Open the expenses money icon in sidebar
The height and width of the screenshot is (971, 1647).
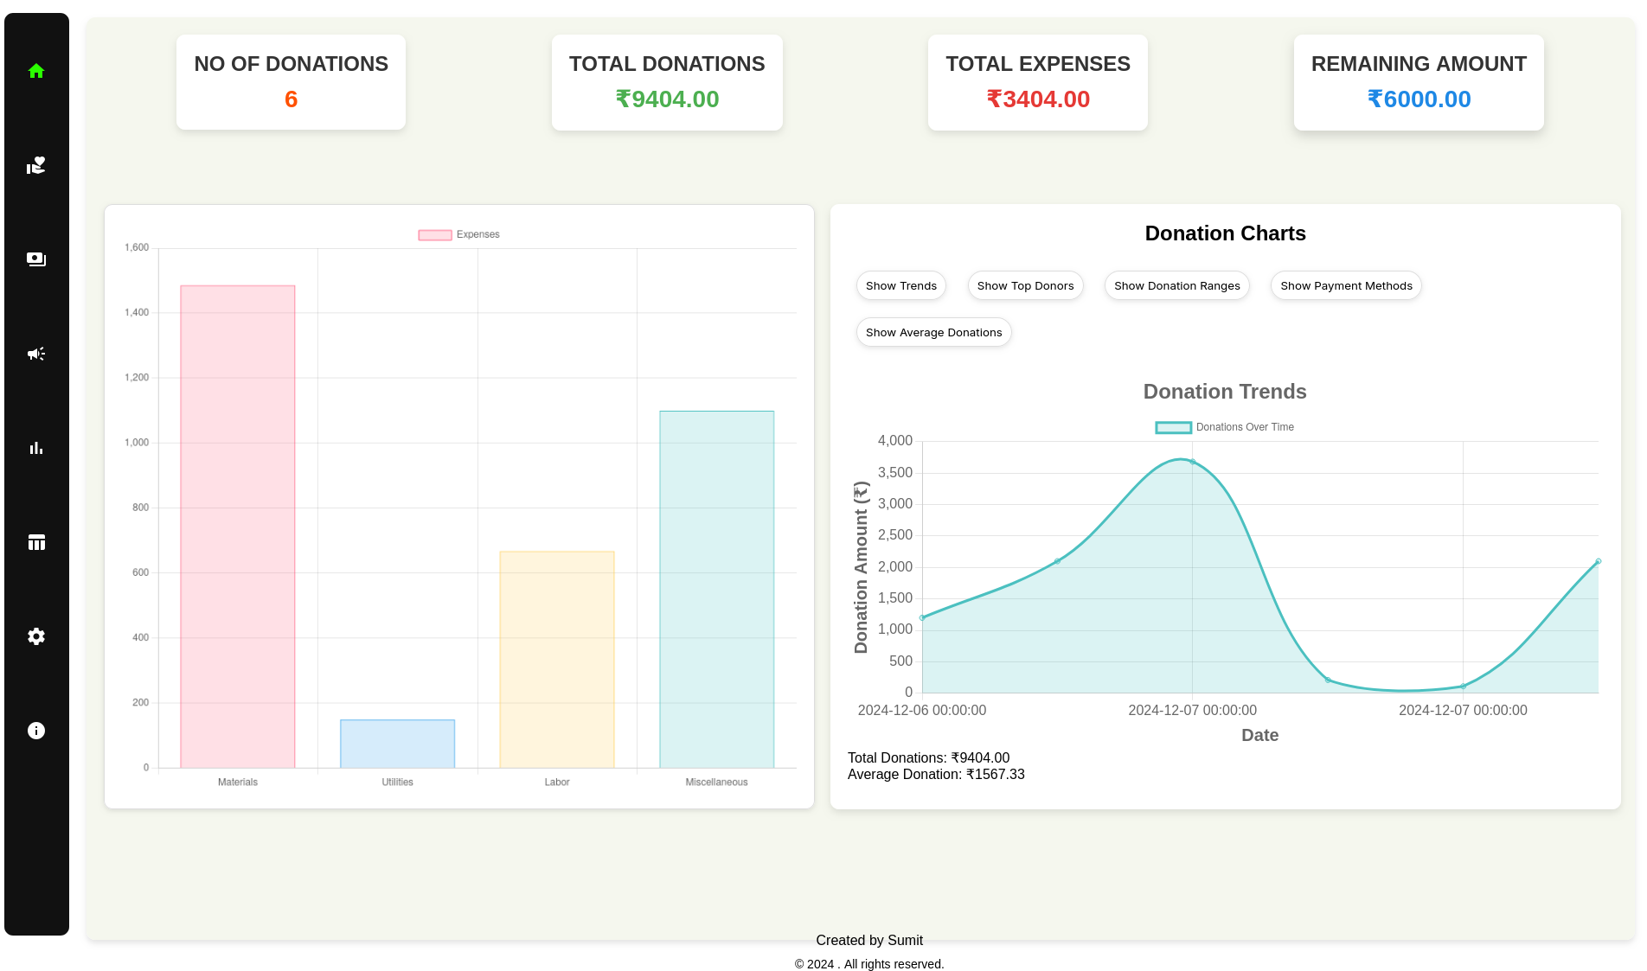36,259
